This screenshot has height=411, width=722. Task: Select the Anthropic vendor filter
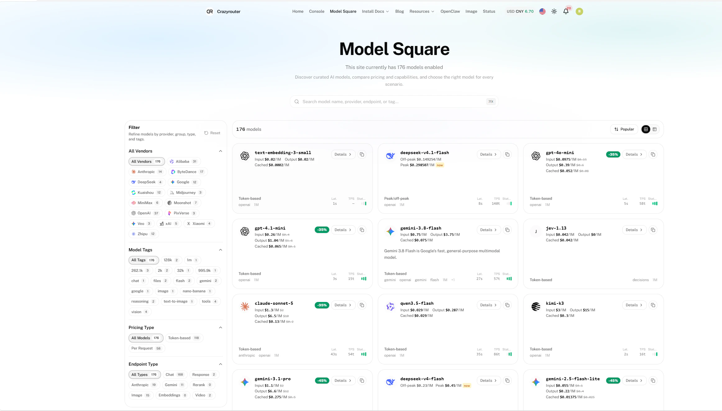click(x=147, y=172)
